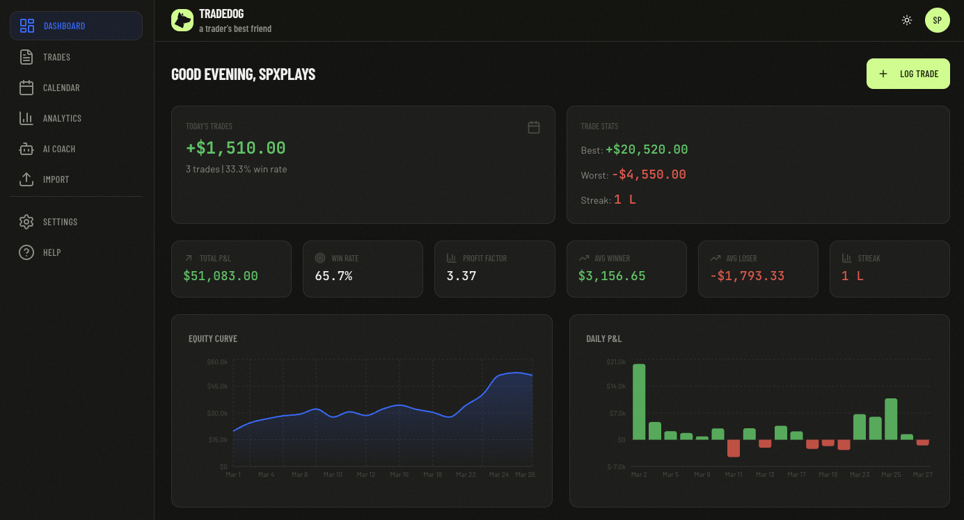
Task: Open the Settings gear icon
Action: pos(26,222)
